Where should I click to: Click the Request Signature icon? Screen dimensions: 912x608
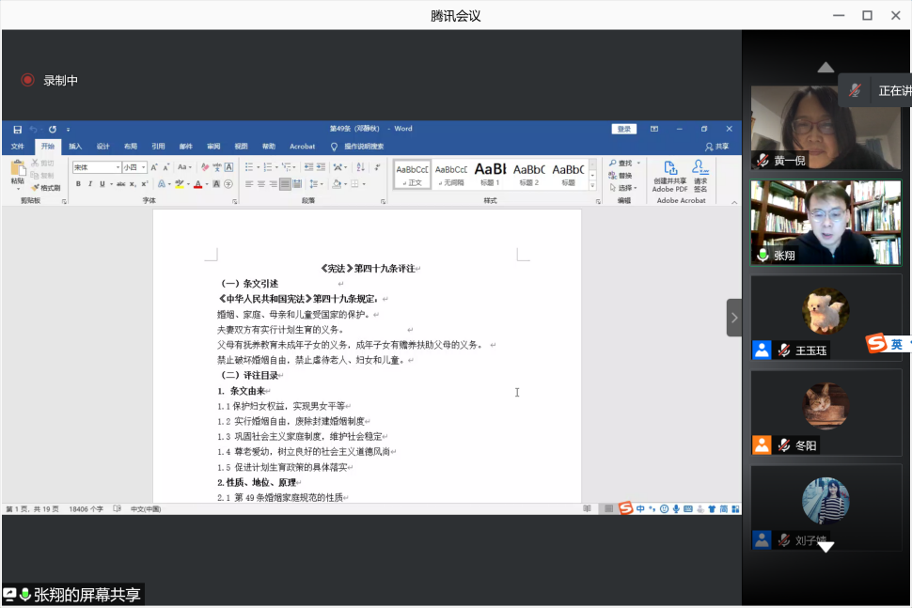[700, 169]
